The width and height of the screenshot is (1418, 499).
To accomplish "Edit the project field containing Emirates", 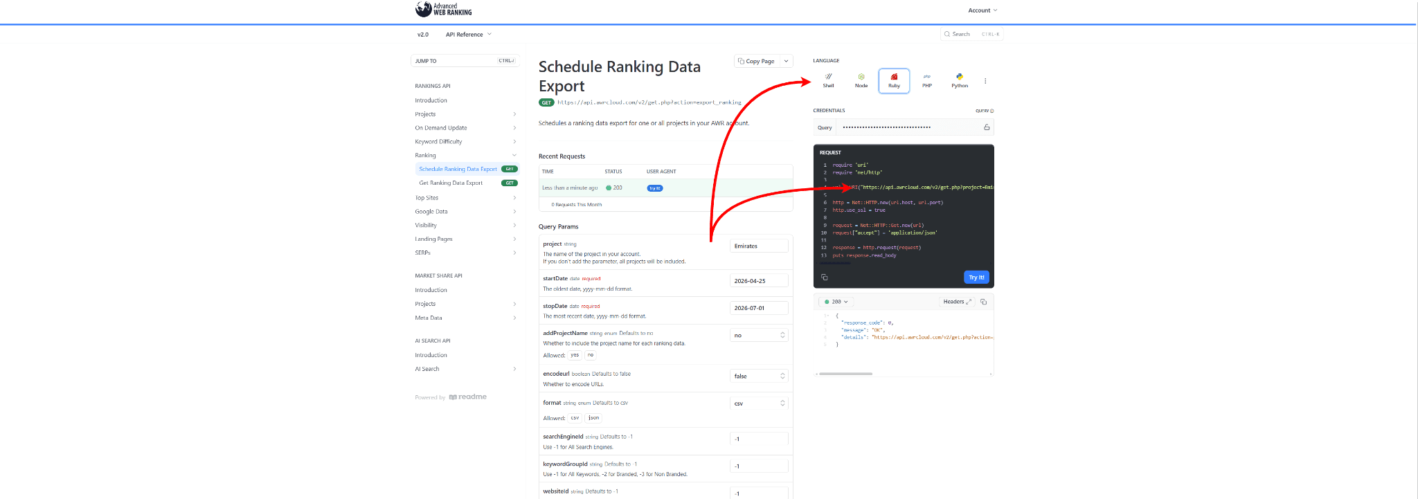I will click(759, 246).
